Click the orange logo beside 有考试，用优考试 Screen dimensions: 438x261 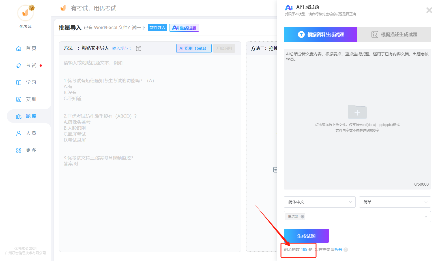pos(63,8)
